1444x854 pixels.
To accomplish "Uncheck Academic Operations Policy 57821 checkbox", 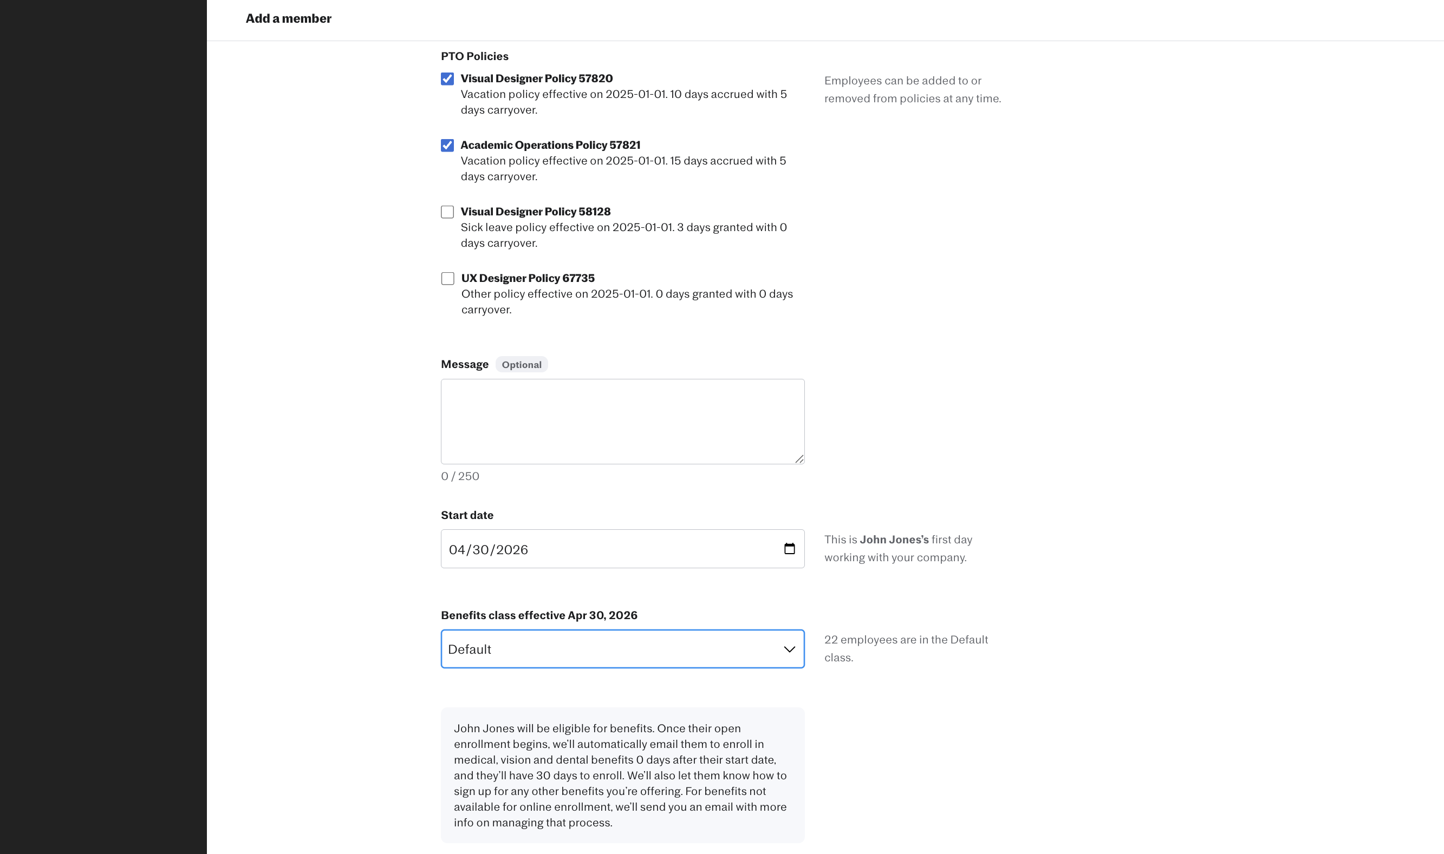I will (x=447, y=146).
